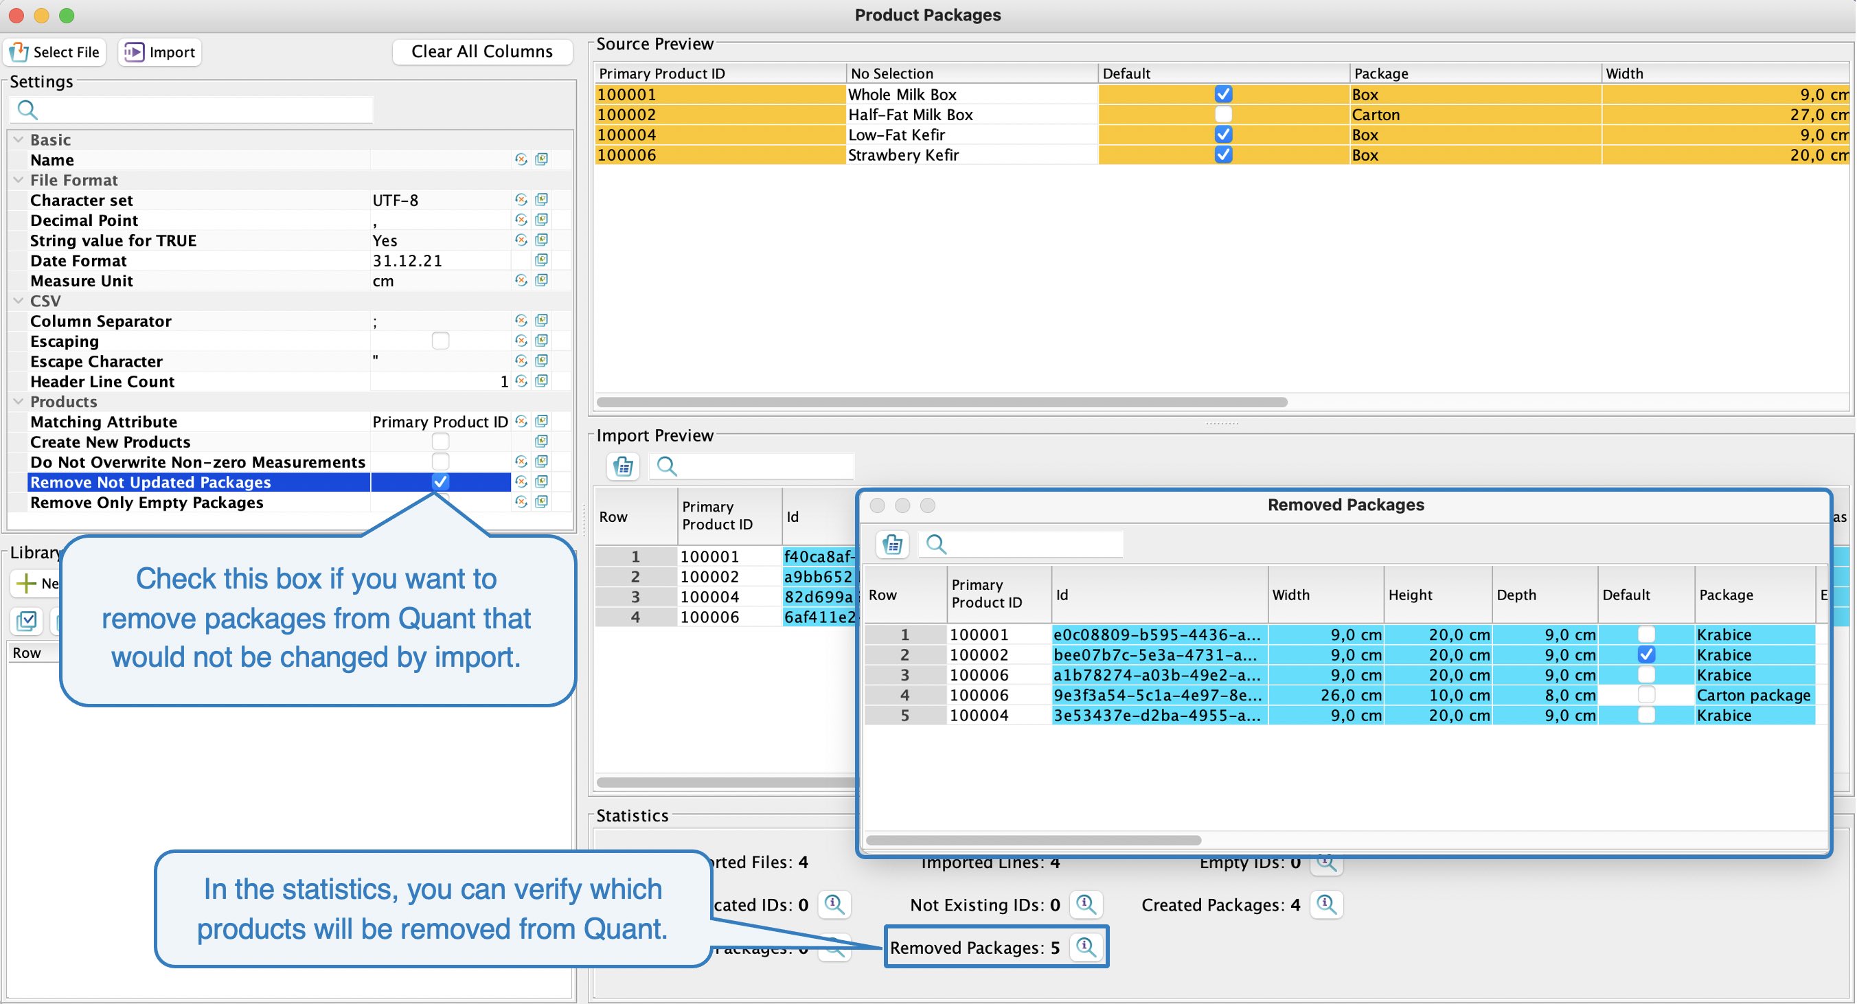This screenshot has width=1857, height=1004.
Task: Open Created Packages detail magnifier
Action: (1326, 904)
